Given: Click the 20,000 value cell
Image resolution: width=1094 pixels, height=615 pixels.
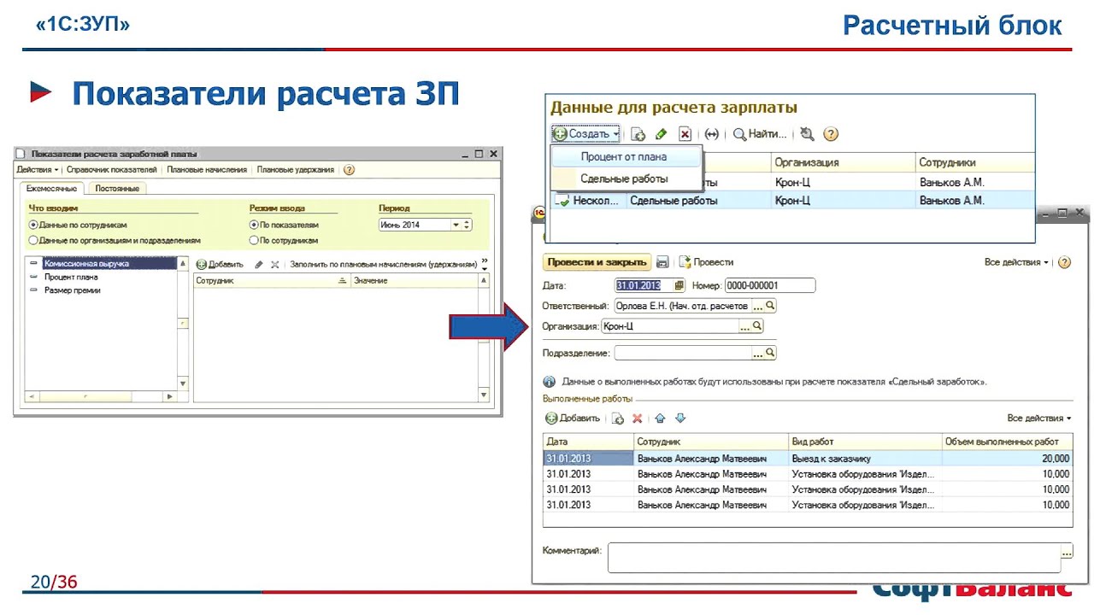Looking at the screenshot, I should [x=1006, y=459].
